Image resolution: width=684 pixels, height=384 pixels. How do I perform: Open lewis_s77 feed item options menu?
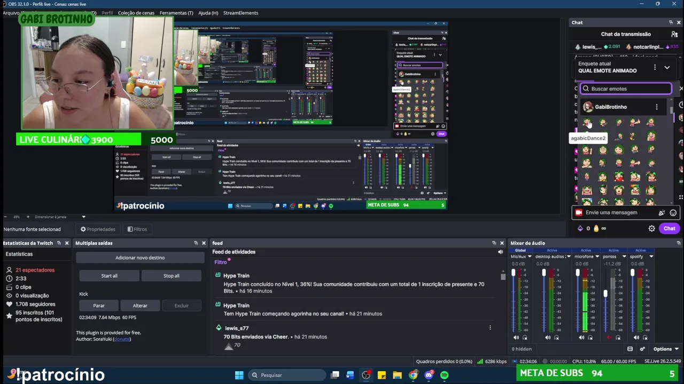(x=490, y=328)
